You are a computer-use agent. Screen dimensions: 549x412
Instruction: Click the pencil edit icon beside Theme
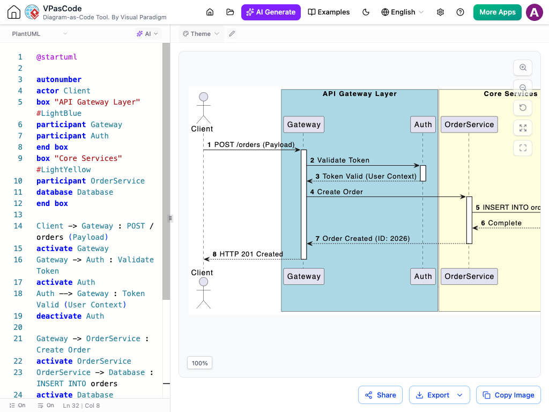(232, 34)
